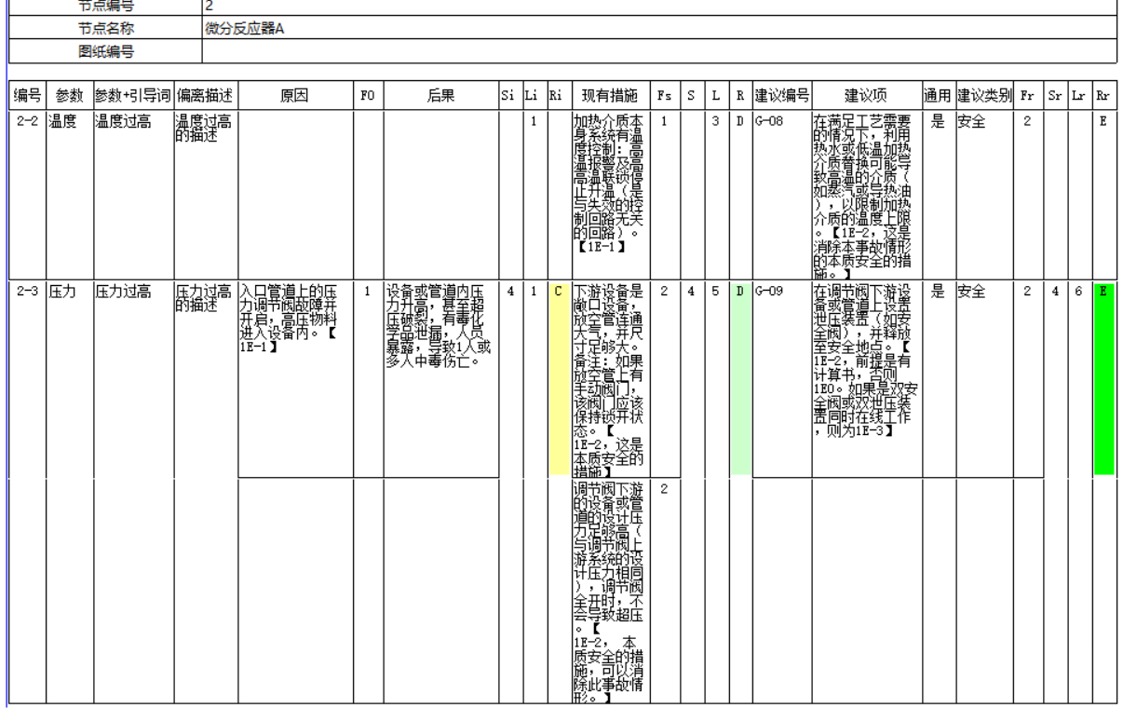Click the measure text 下游设备是敞口设备

click(x=609, y=297)
